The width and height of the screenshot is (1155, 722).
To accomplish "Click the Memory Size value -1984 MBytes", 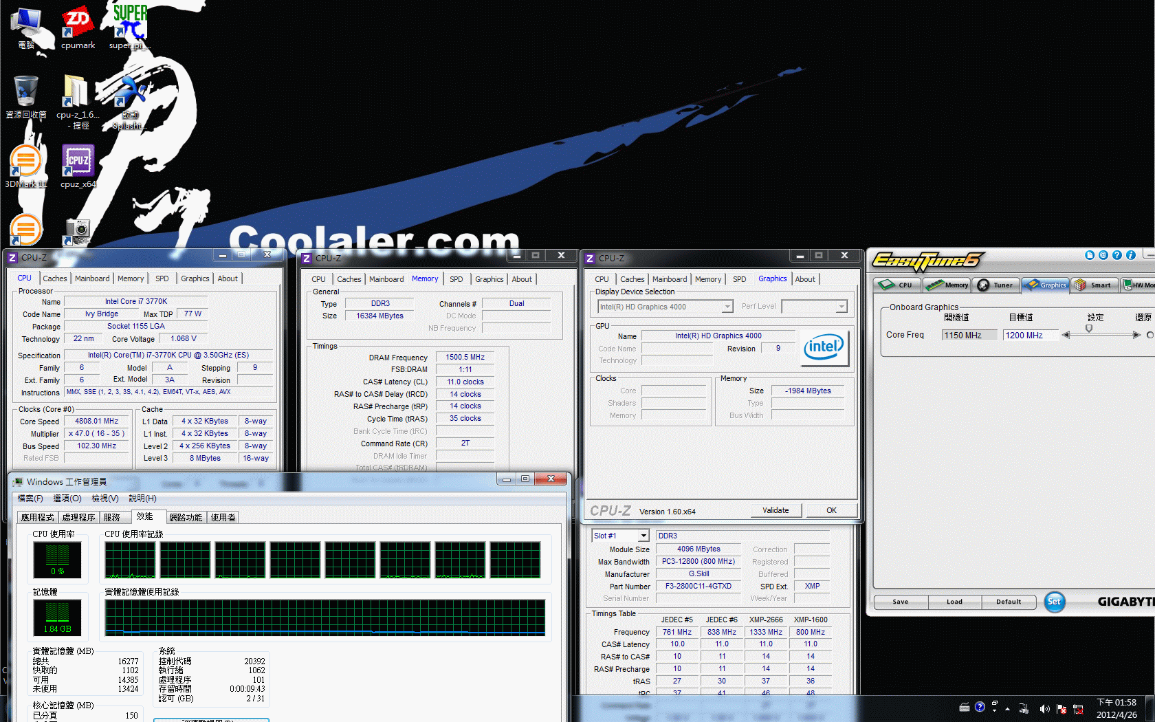I will (x=808, y=391).
